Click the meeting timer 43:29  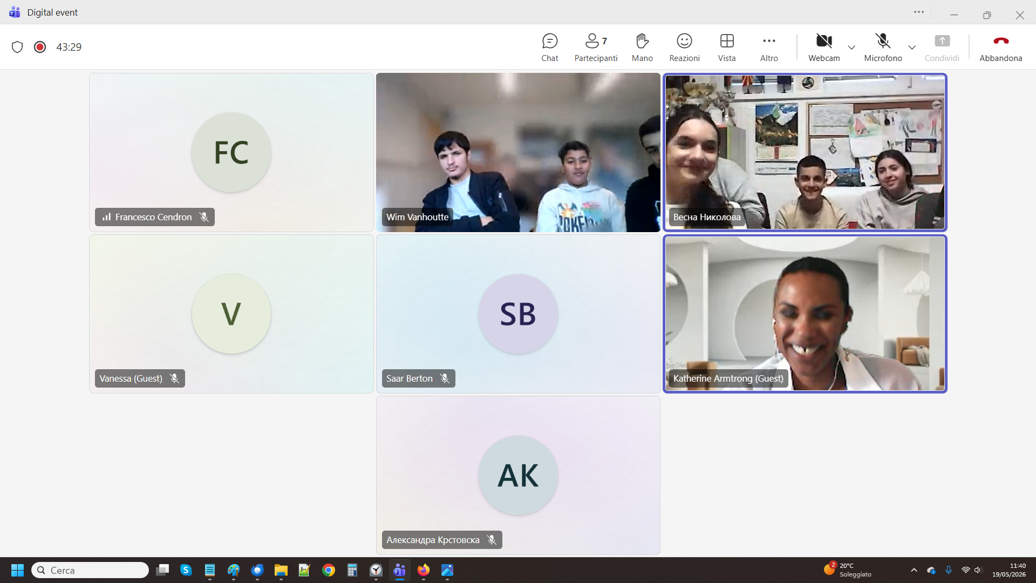pos(69,47)
